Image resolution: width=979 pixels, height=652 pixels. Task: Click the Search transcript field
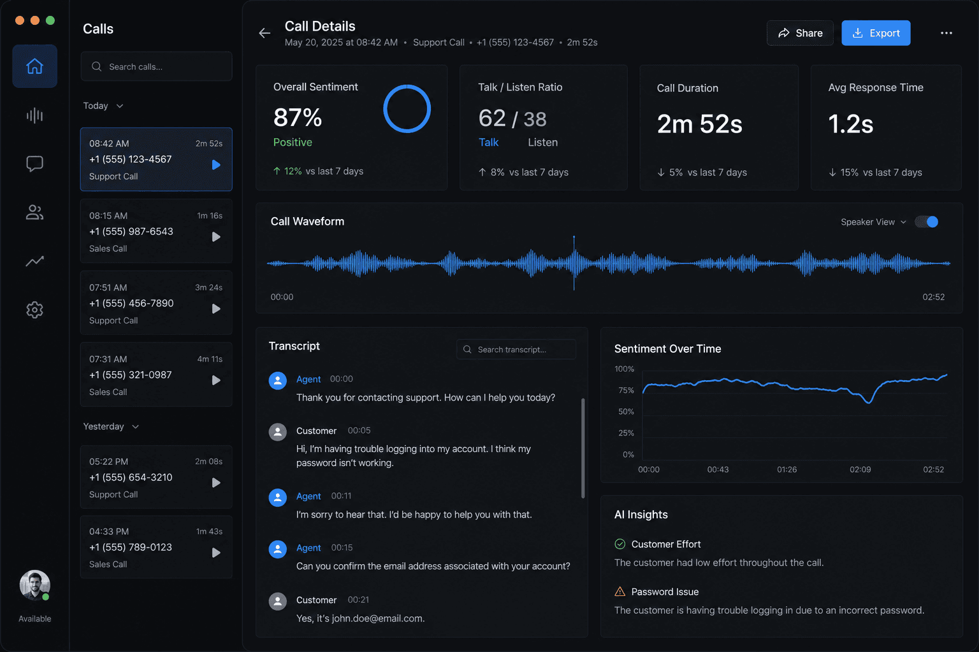tap(516, 350)
